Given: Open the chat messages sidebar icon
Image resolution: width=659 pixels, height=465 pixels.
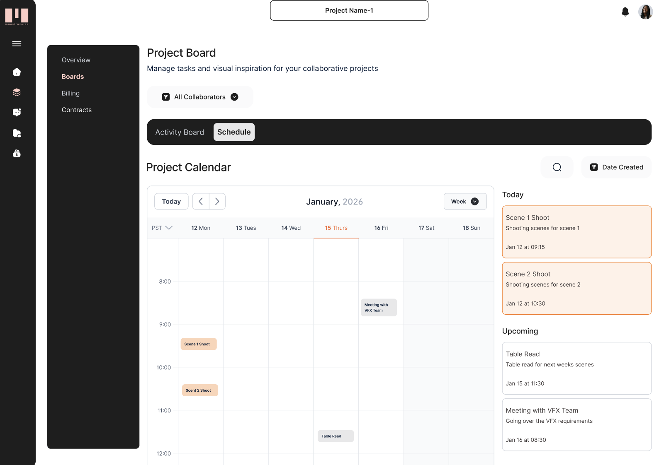Looking at the screenshot, I should pyautogui.click(x=17, y=112).
